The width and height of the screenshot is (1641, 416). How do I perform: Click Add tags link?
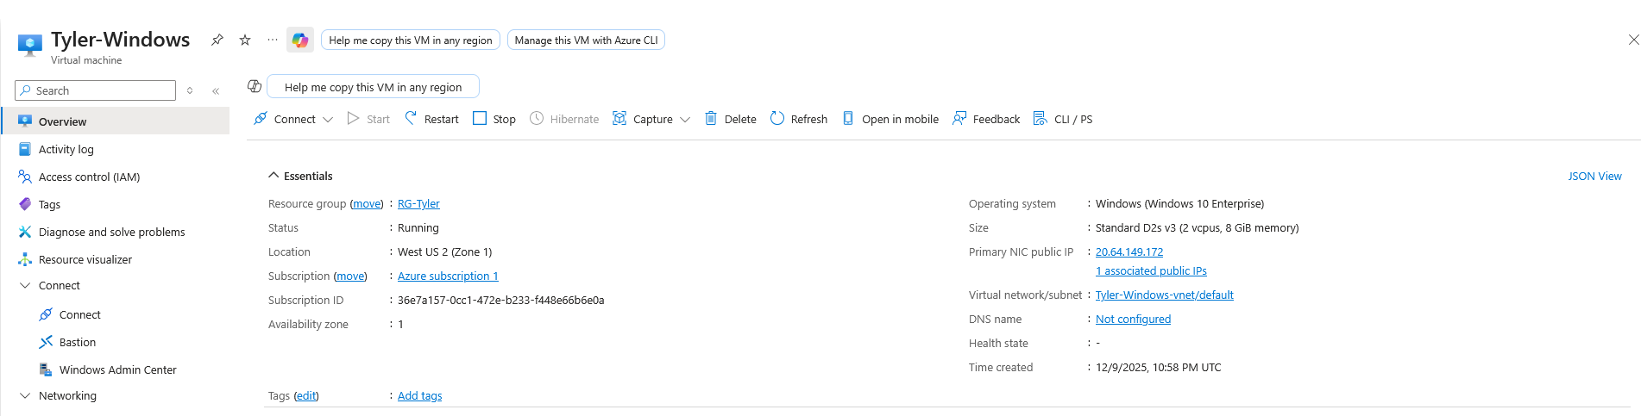pos(419,396)
